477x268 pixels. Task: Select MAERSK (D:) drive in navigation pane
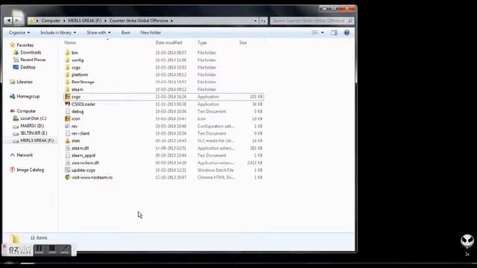tap(32, 126)
